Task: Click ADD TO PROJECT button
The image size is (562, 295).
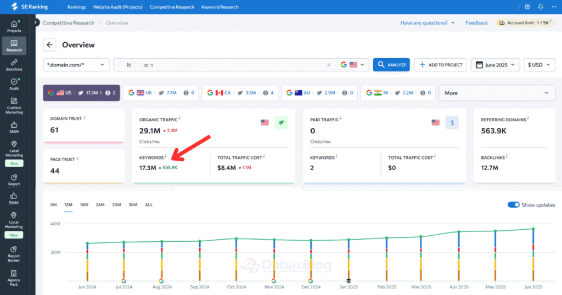Action: [x=440, y=65]
